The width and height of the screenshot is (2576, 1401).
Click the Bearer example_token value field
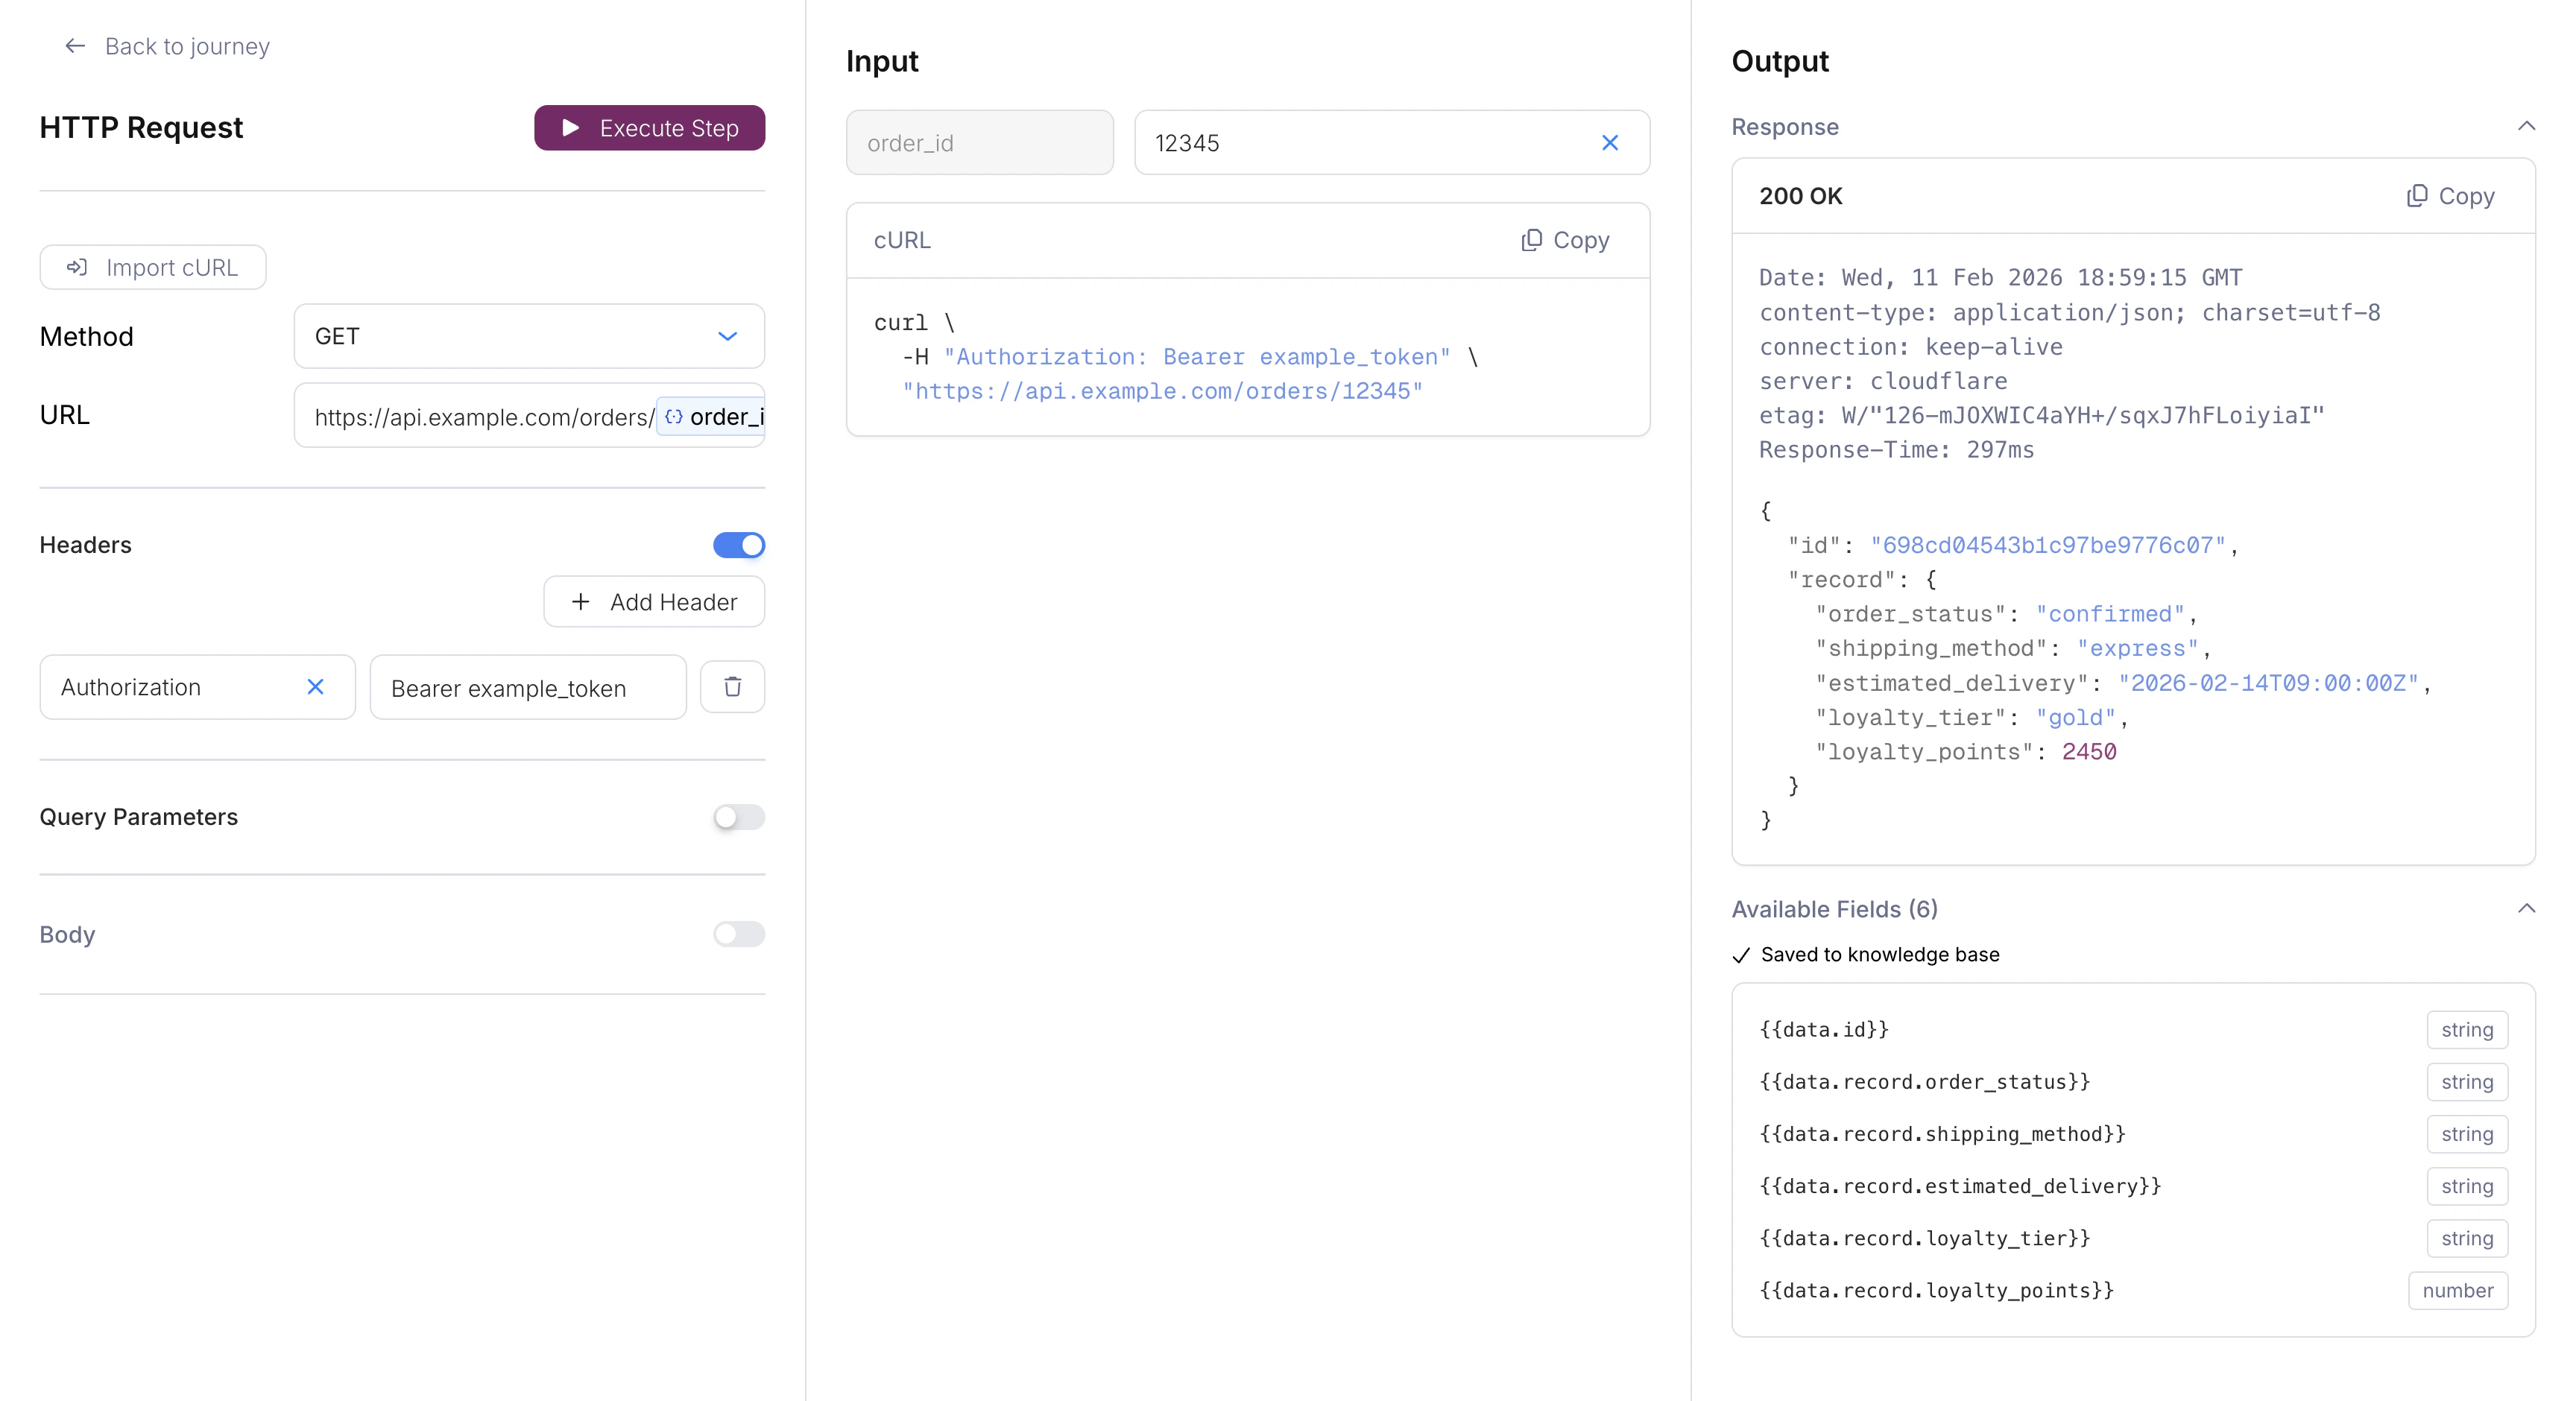pos(527,688)
